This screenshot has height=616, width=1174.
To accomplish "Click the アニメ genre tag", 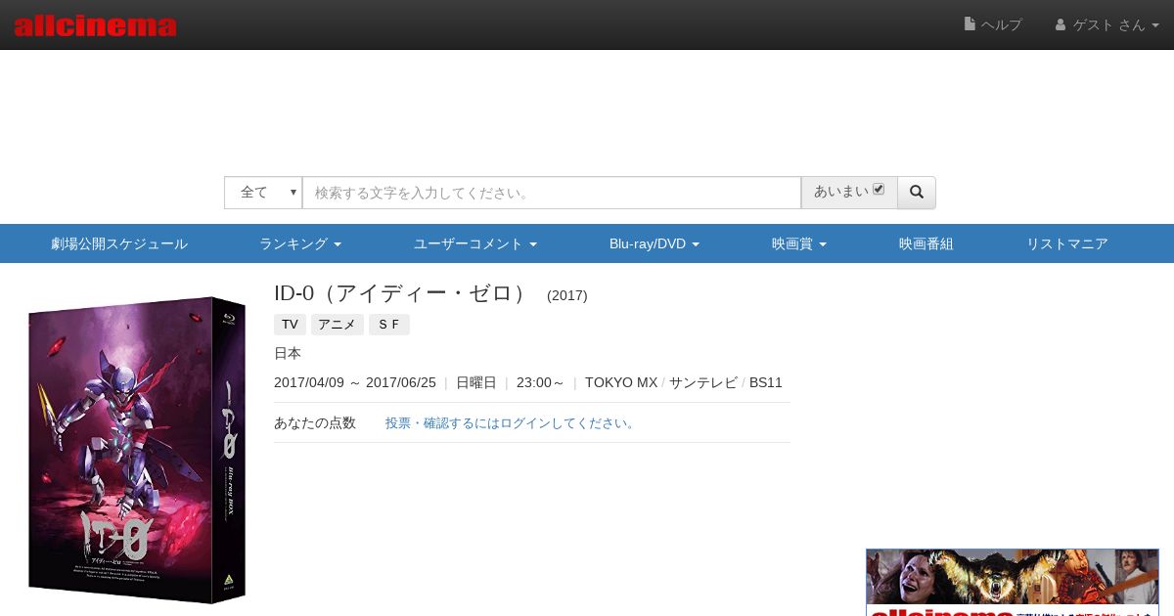I will (x=338, y=325).
